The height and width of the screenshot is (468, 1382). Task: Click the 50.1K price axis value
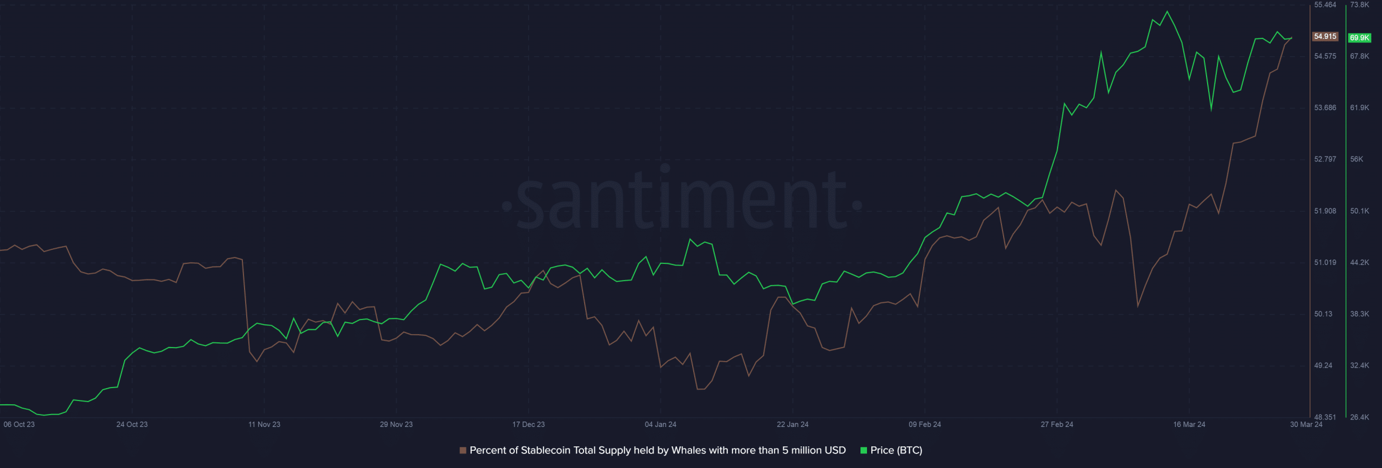[1359, 211]
